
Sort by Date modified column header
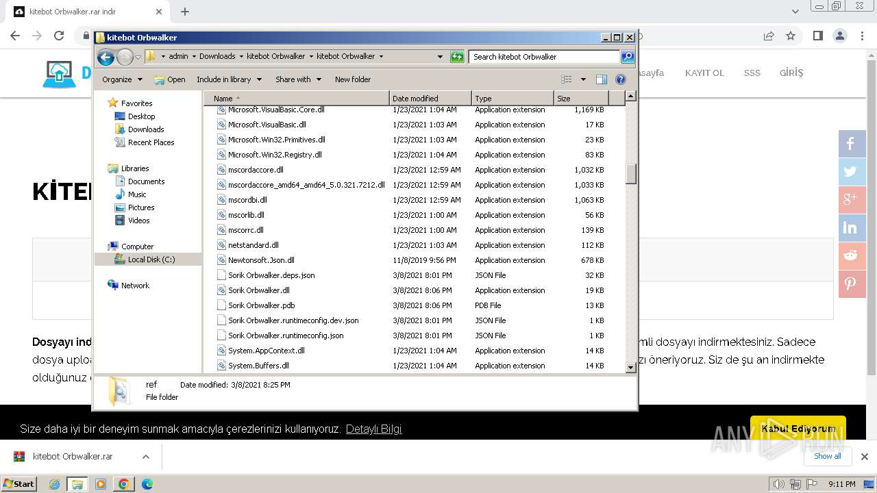pyautogui.click(x=430, y=99)
